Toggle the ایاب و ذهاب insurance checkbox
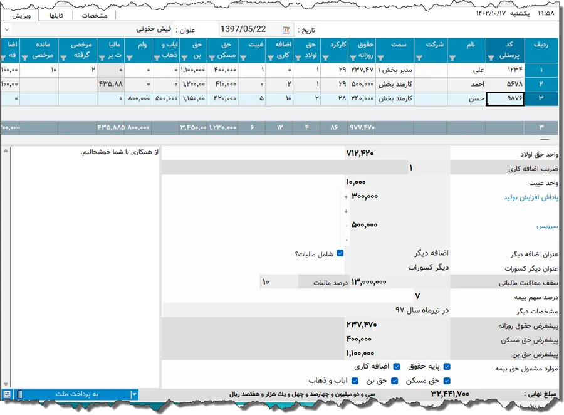564x415 pixels. pyautogui.click(x=355, y=381)
